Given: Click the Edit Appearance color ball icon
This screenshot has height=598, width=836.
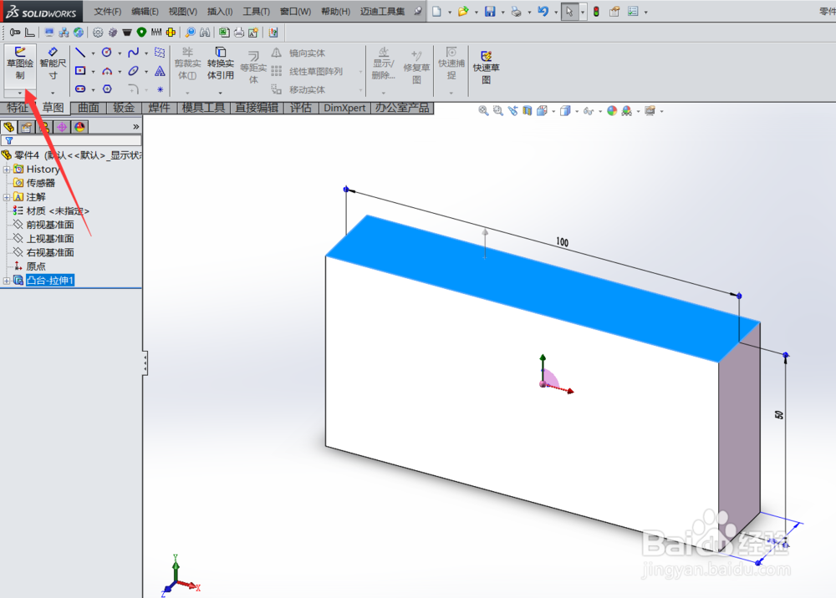Looking at the screenshot, I should [x=612, y=111].
